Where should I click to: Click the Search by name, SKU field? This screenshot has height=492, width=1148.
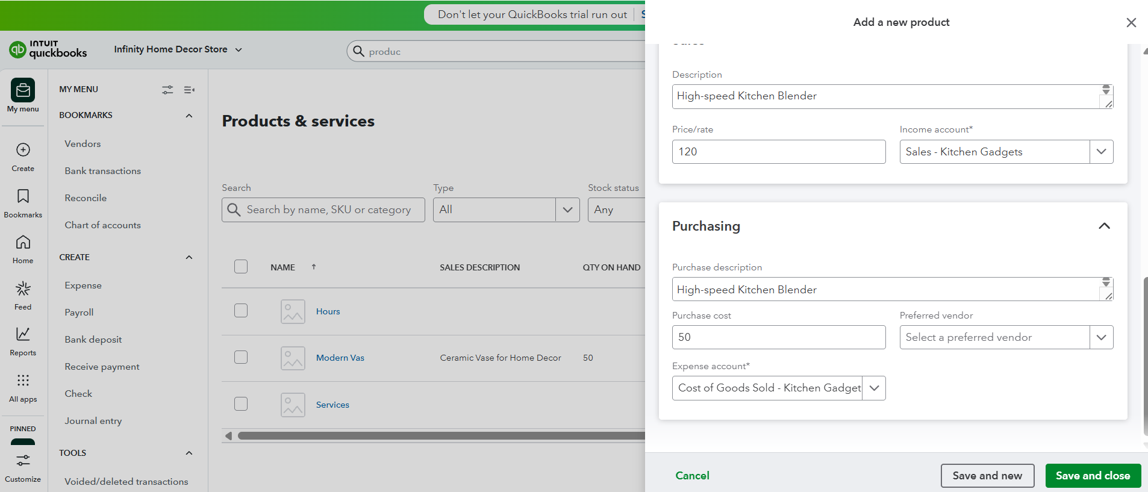[323, 210]
